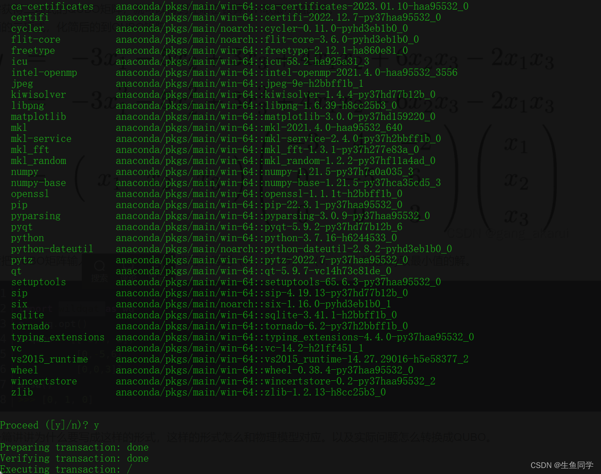Click spec text python-3.7.16-h6244533_0
Image resolution: width=601 pixels, height=474 pixels.
click(x=331, y=238)
